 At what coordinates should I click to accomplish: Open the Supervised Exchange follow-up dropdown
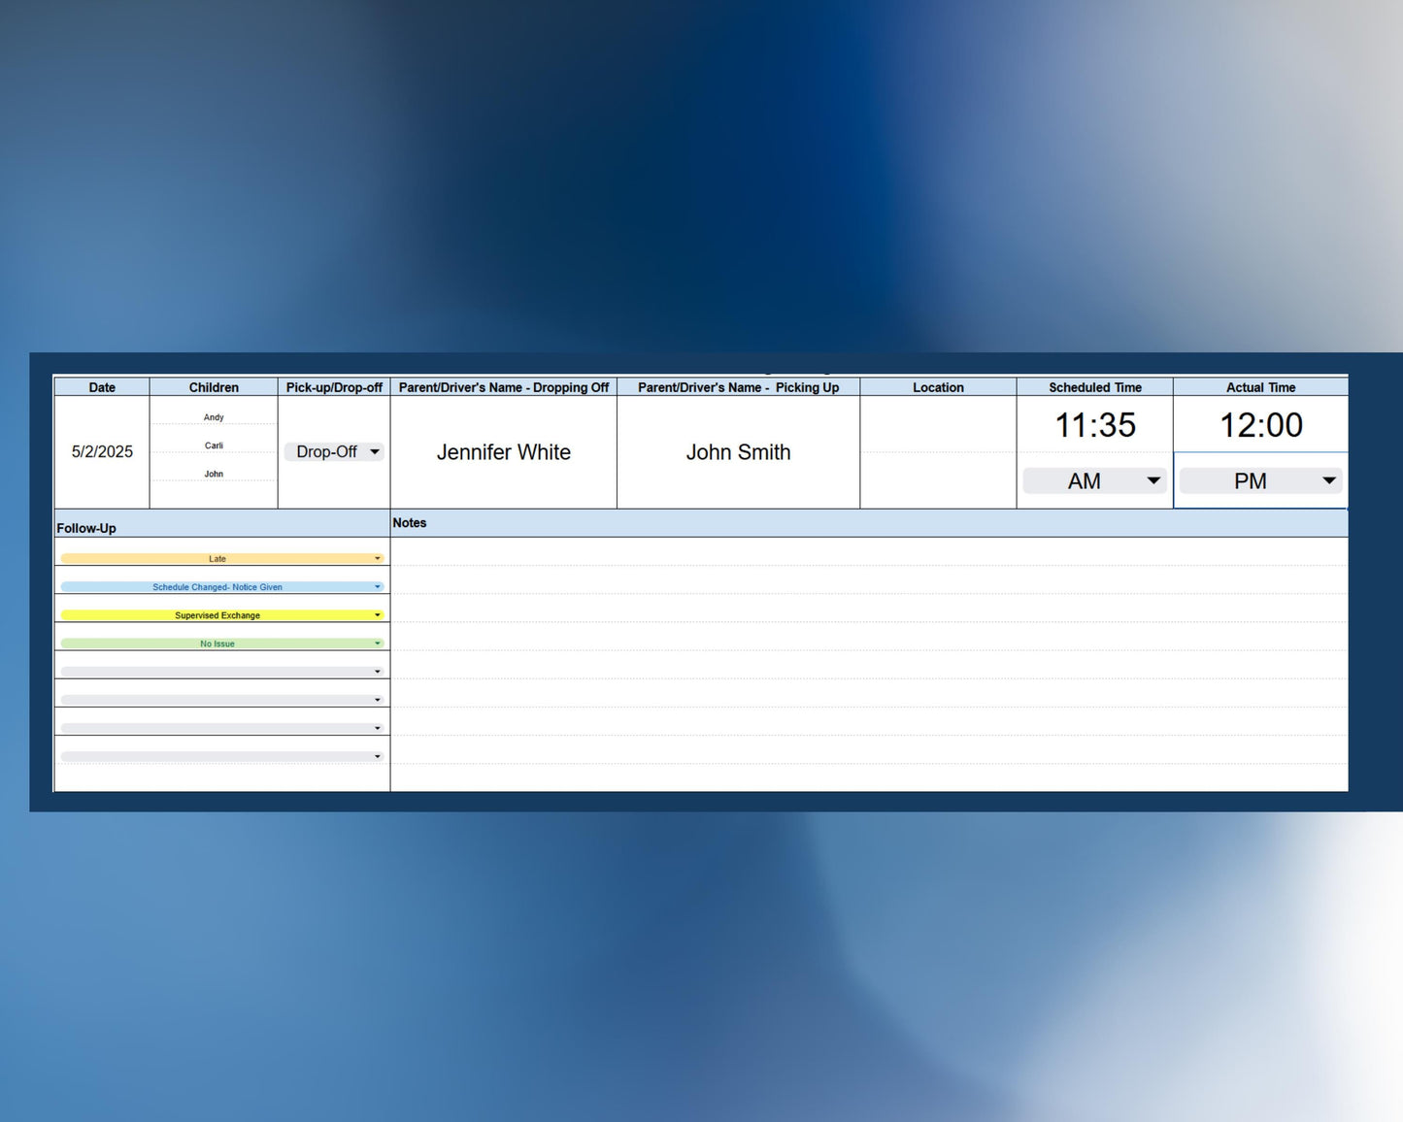(222, 615)
